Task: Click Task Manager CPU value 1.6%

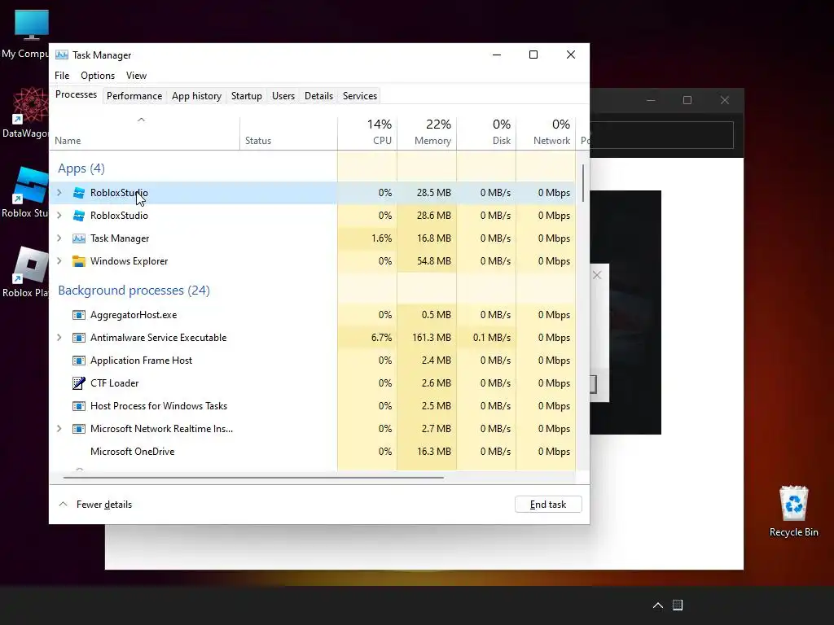Action: coord(381,238)
